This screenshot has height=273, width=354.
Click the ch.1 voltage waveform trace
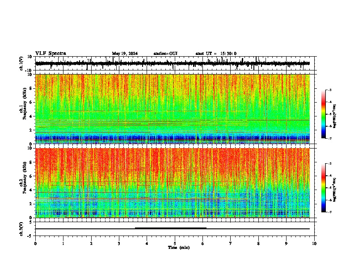click(x=173, y=63)
